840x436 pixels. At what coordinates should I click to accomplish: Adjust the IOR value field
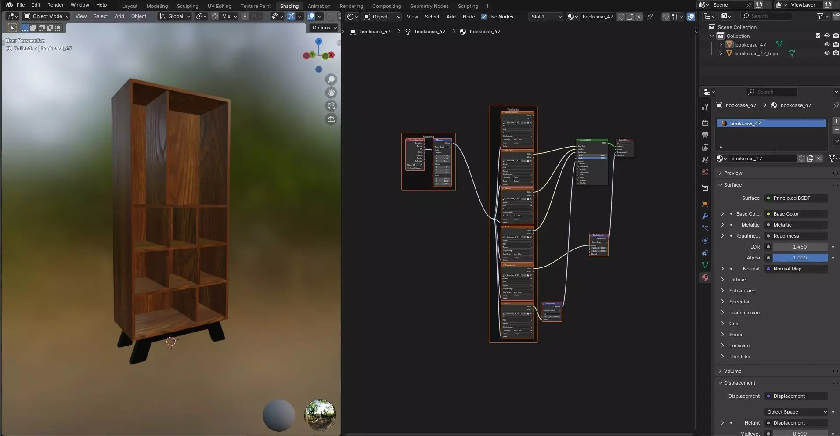[x=800, y=247]
